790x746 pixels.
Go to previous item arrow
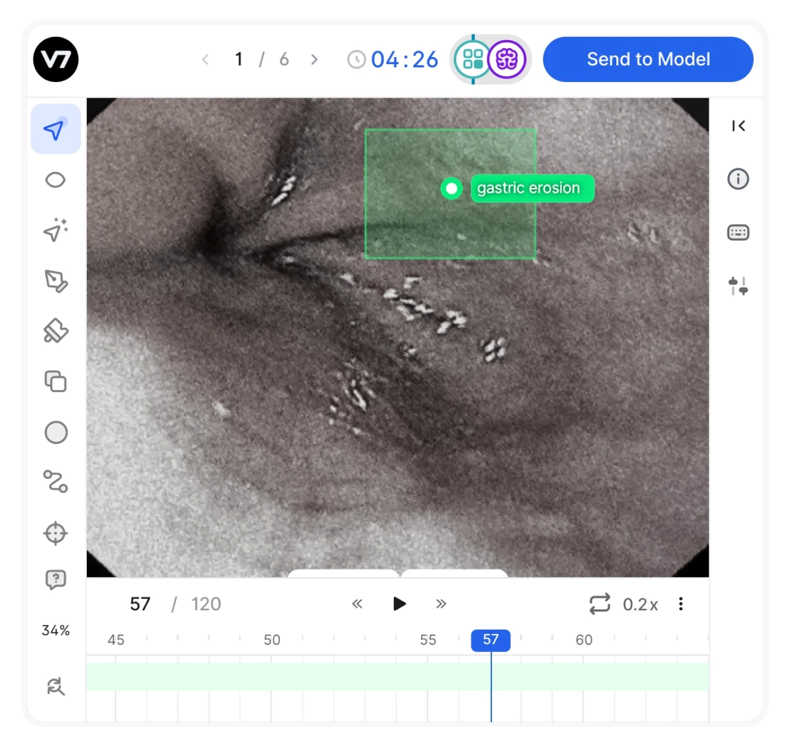pyautogui.click(x=205, y=59)
